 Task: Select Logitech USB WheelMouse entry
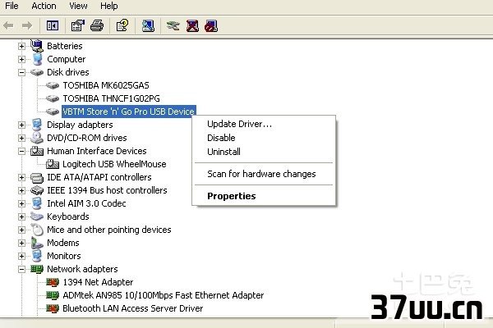coord(114,164)
